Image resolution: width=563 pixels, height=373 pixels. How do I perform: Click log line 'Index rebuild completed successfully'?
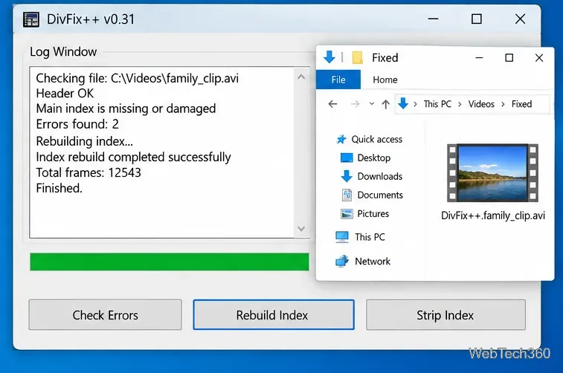click(x=133, y=157)
